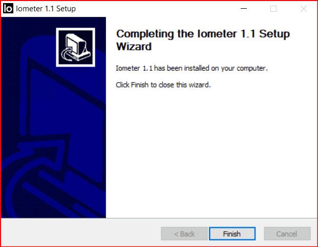Close the setup window with X icon
The image size is (318, 247).
pyautogui.click(x=303, y=9)
